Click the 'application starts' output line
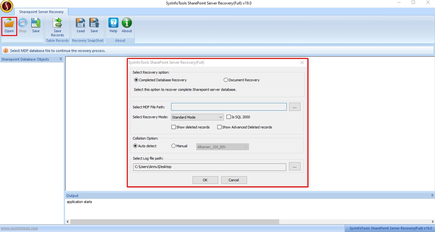Image resolution: width=435 pixels, height=232 pixels. click(x=79, y=202)
